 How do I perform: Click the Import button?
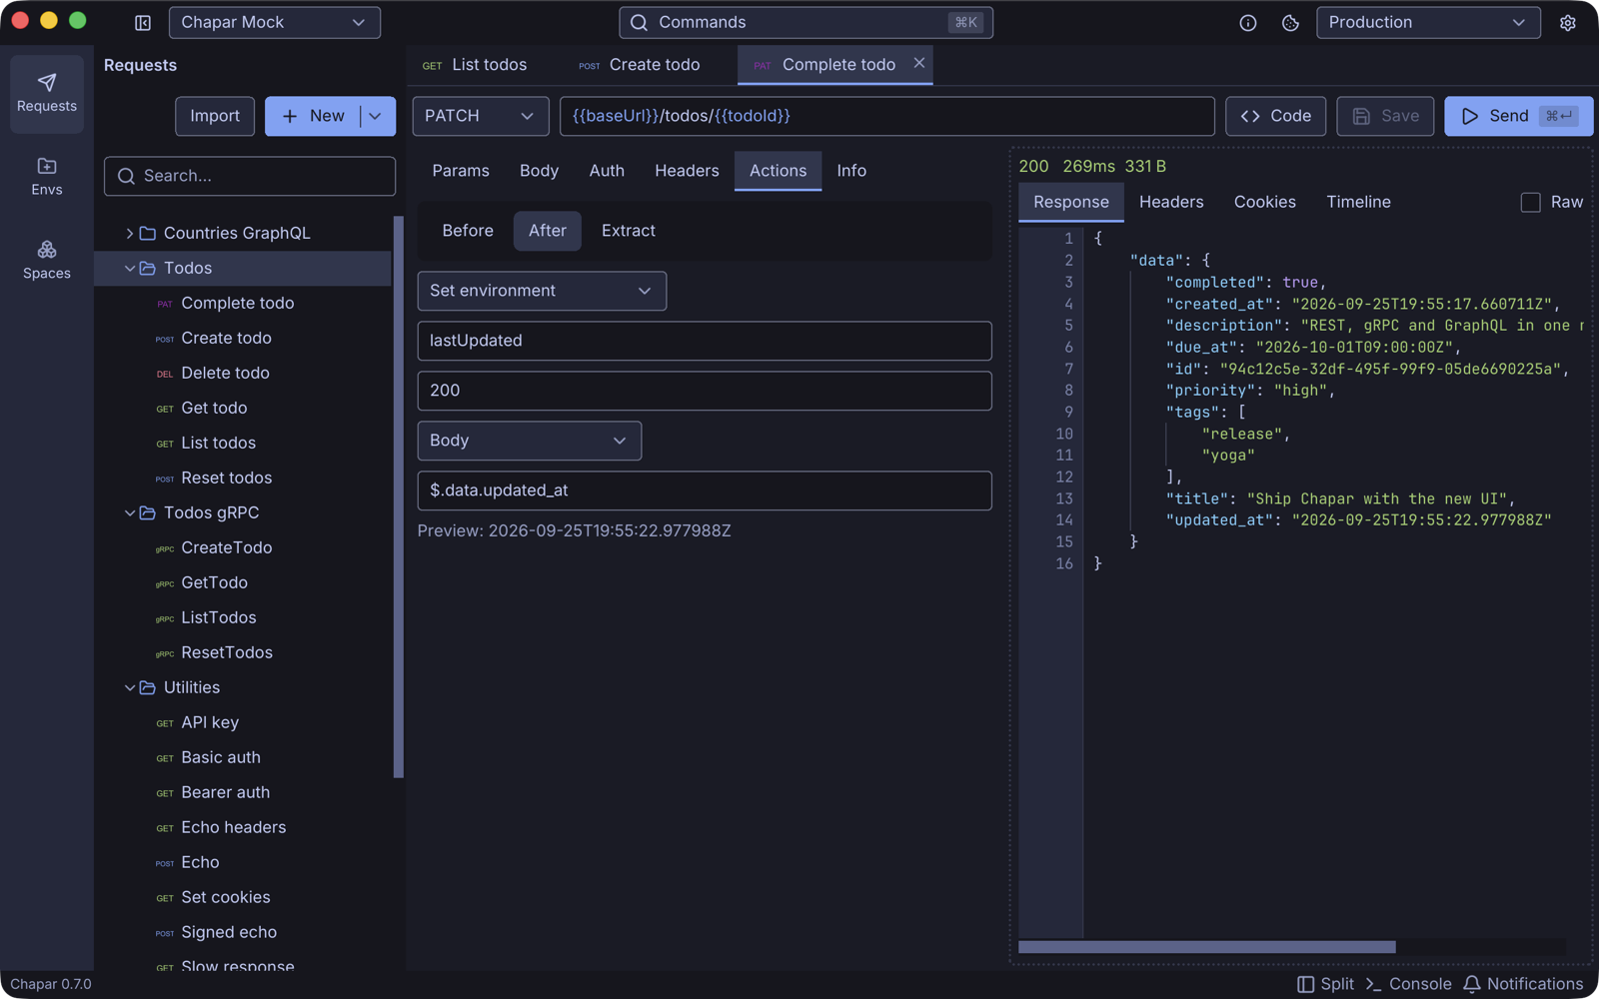tap(215, 116)
